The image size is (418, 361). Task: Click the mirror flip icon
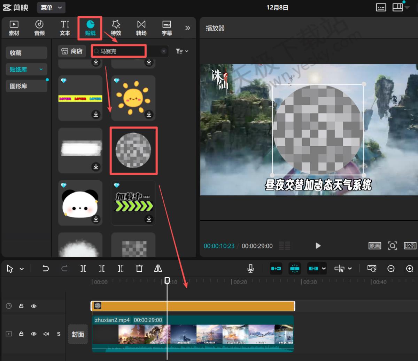coord(158,268)
